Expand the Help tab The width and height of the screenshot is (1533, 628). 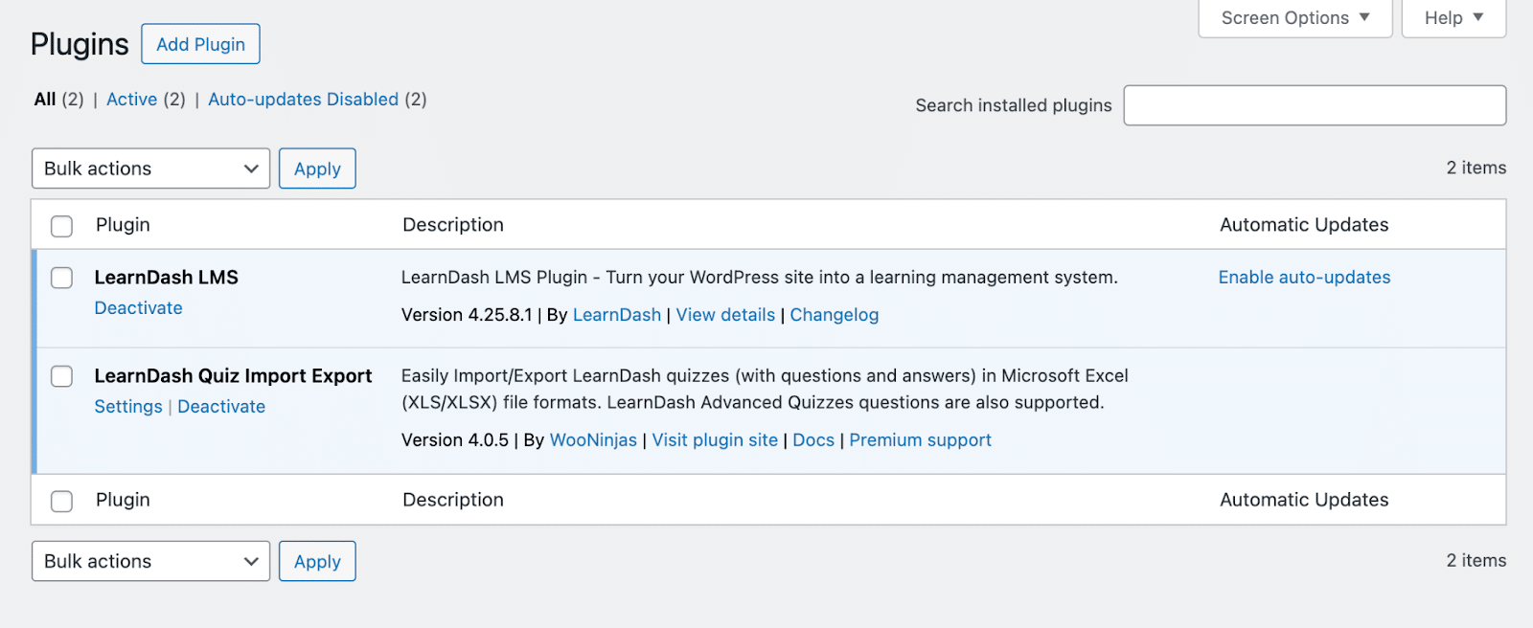pos(1453,18)
